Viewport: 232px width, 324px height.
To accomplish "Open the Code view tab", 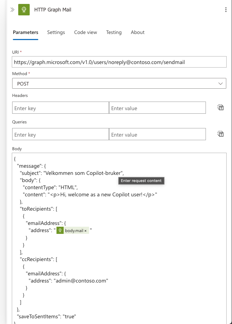I will click(x=85, y=32).
